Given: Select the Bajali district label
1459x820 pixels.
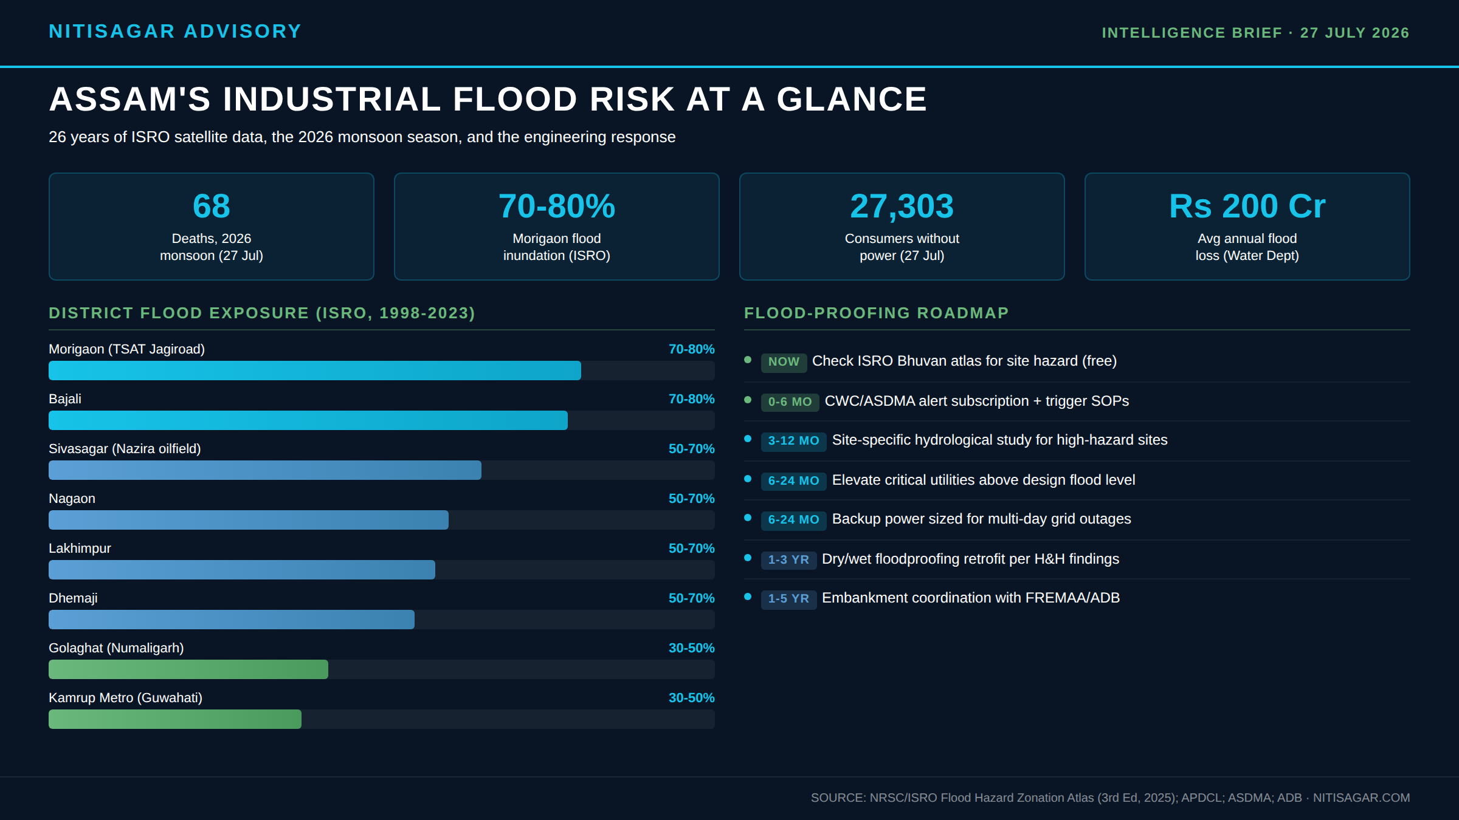Looking at the screenshot, I should coord(65,399).
